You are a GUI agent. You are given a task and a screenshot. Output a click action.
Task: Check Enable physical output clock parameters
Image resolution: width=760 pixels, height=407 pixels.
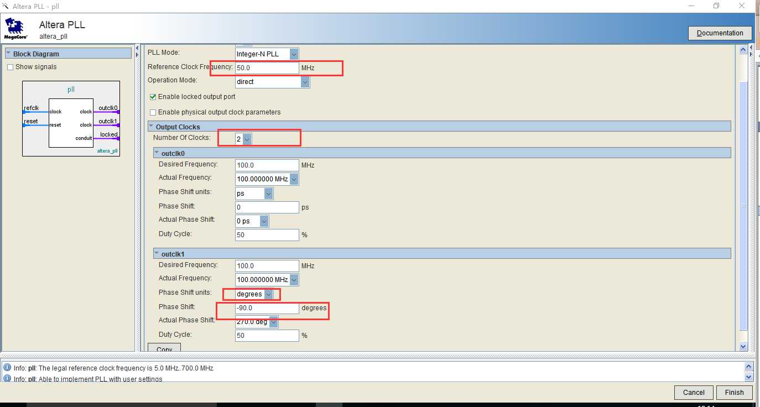coord(153,112)
